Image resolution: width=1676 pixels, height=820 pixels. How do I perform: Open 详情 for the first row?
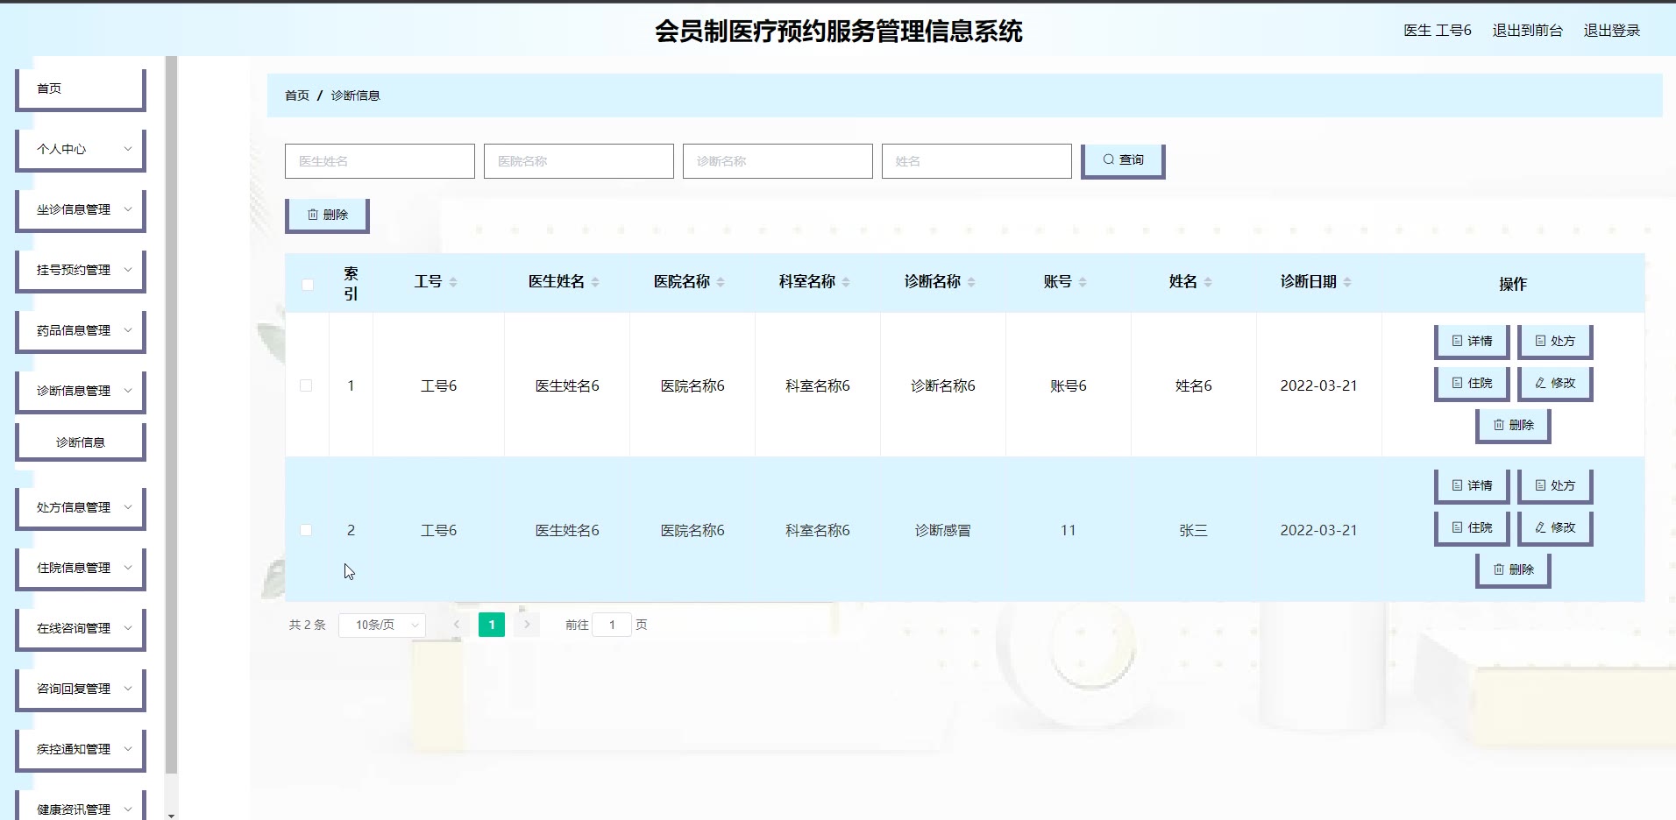pyautogui.click(x=1471, y=341)
